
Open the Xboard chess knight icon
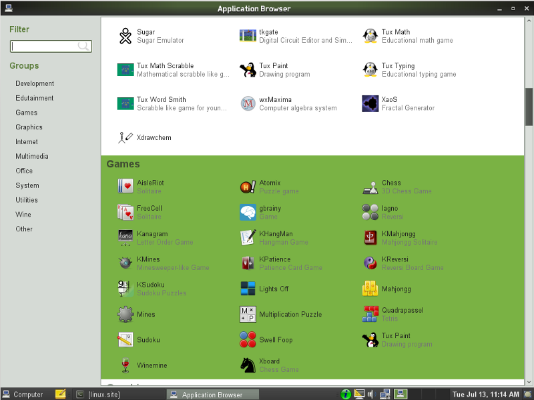click(248, 365)
